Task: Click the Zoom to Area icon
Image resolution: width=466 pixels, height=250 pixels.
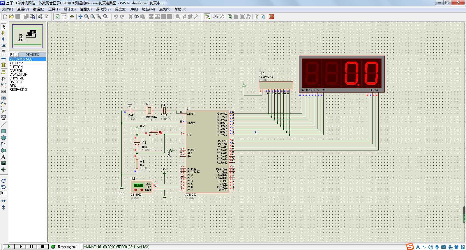Action: point(105,17)
